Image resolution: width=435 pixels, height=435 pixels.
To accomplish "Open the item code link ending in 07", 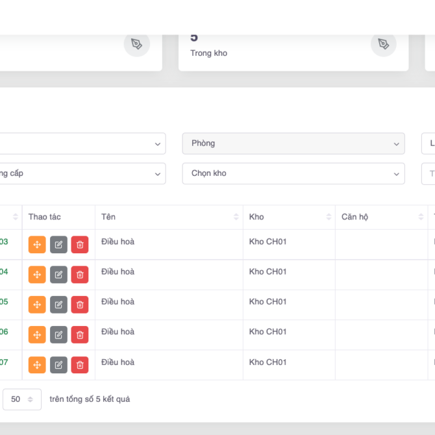I will (x=4, y=362).
